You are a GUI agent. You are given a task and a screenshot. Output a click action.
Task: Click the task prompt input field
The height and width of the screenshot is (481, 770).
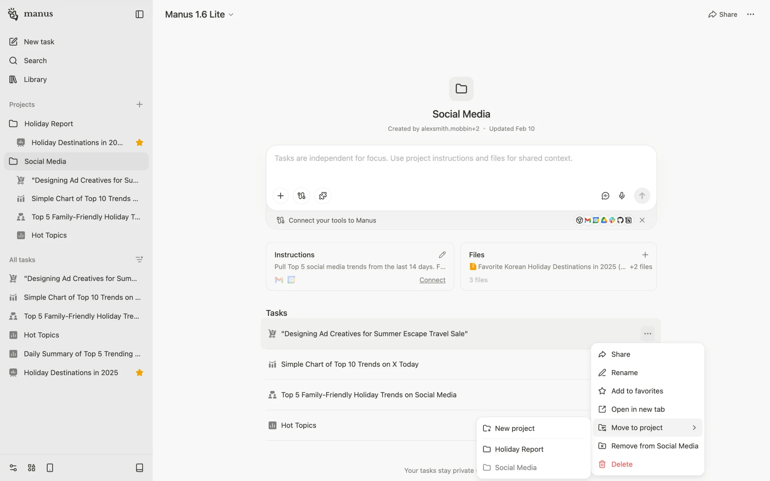[460, 164]
